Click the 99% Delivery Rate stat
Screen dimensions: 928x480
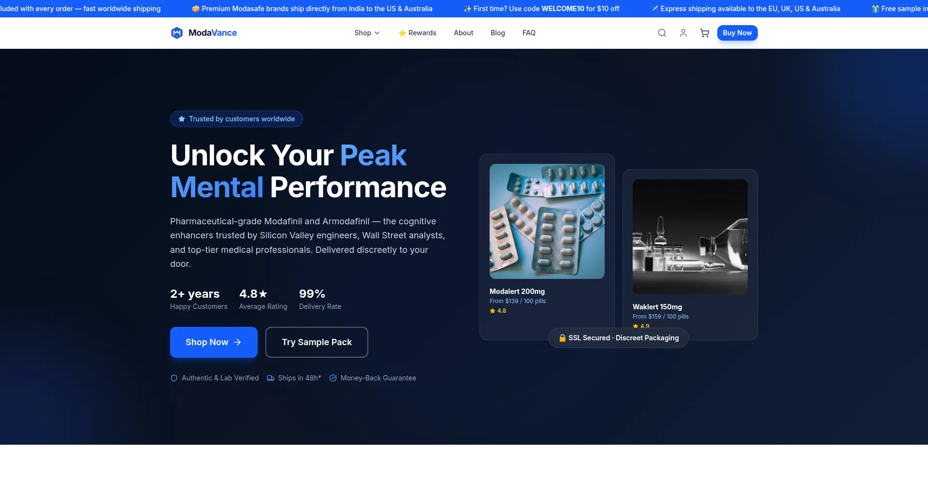(320, 299)
